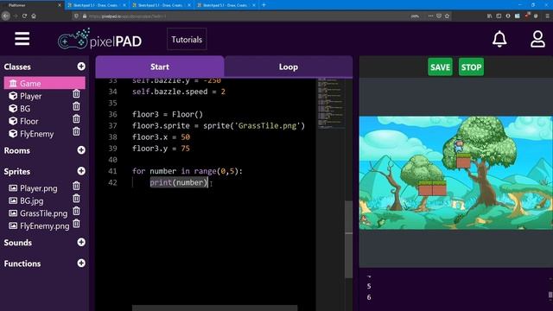Click line 38 floor3.x = 50 code
553x311 pixels.
pos(161,136)
